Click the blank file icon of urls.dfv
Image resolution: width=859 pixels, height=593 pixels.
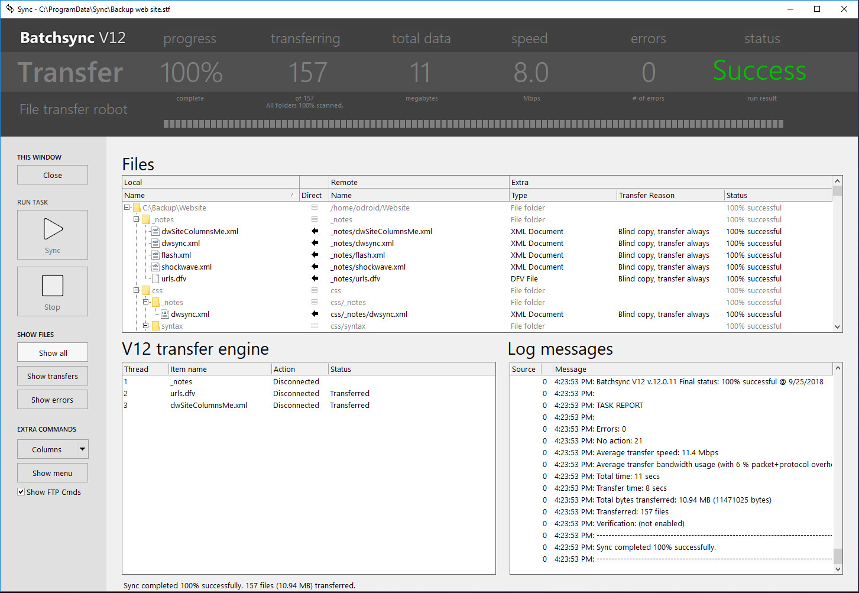coord(155,278)
